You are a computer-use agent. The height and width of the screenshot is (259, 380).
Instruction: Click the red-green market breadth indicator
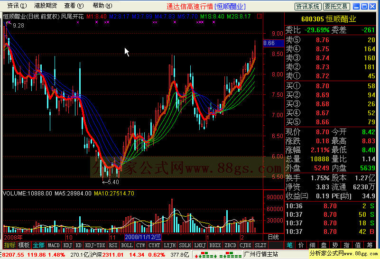[x=218, y=255]
